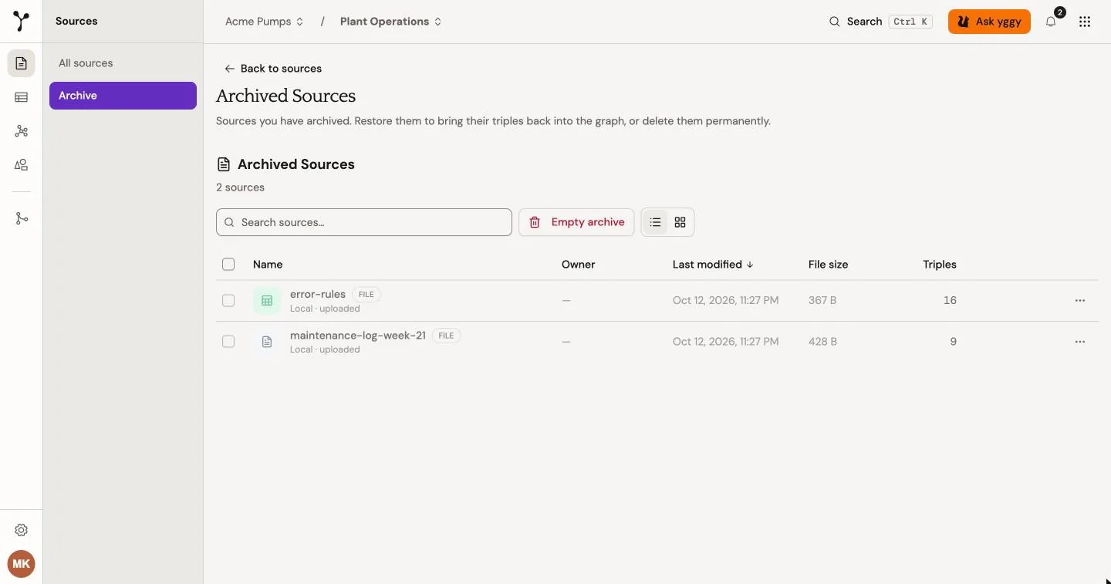Viewport: 1111px width, 584px height.
Task: Open row actions for error-rules
Action: (1080, 301)
